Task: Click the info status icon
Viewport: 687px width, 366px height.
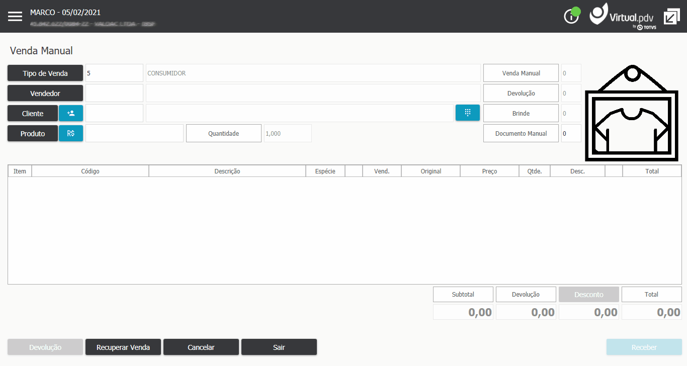Action: tap(572, 16)
